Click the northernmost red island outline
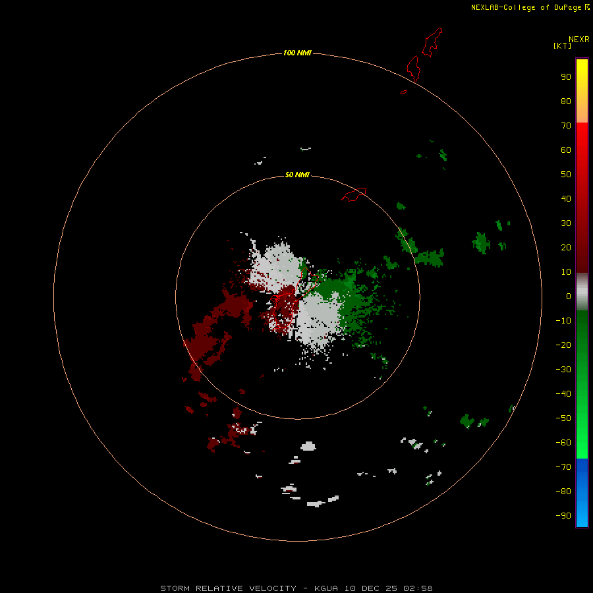Screen dimensions: 593x593 pos(432,42)
